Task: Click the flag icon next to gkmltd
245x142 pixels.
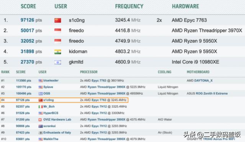Action: click(x=58, y=62)
